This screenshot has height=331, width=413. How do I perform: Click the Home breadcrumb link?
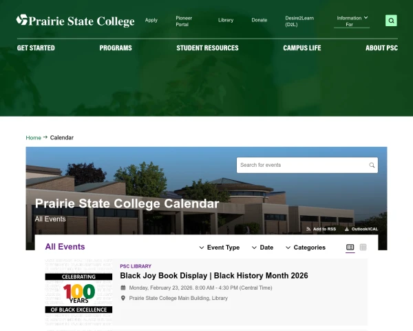pos(33,138)
